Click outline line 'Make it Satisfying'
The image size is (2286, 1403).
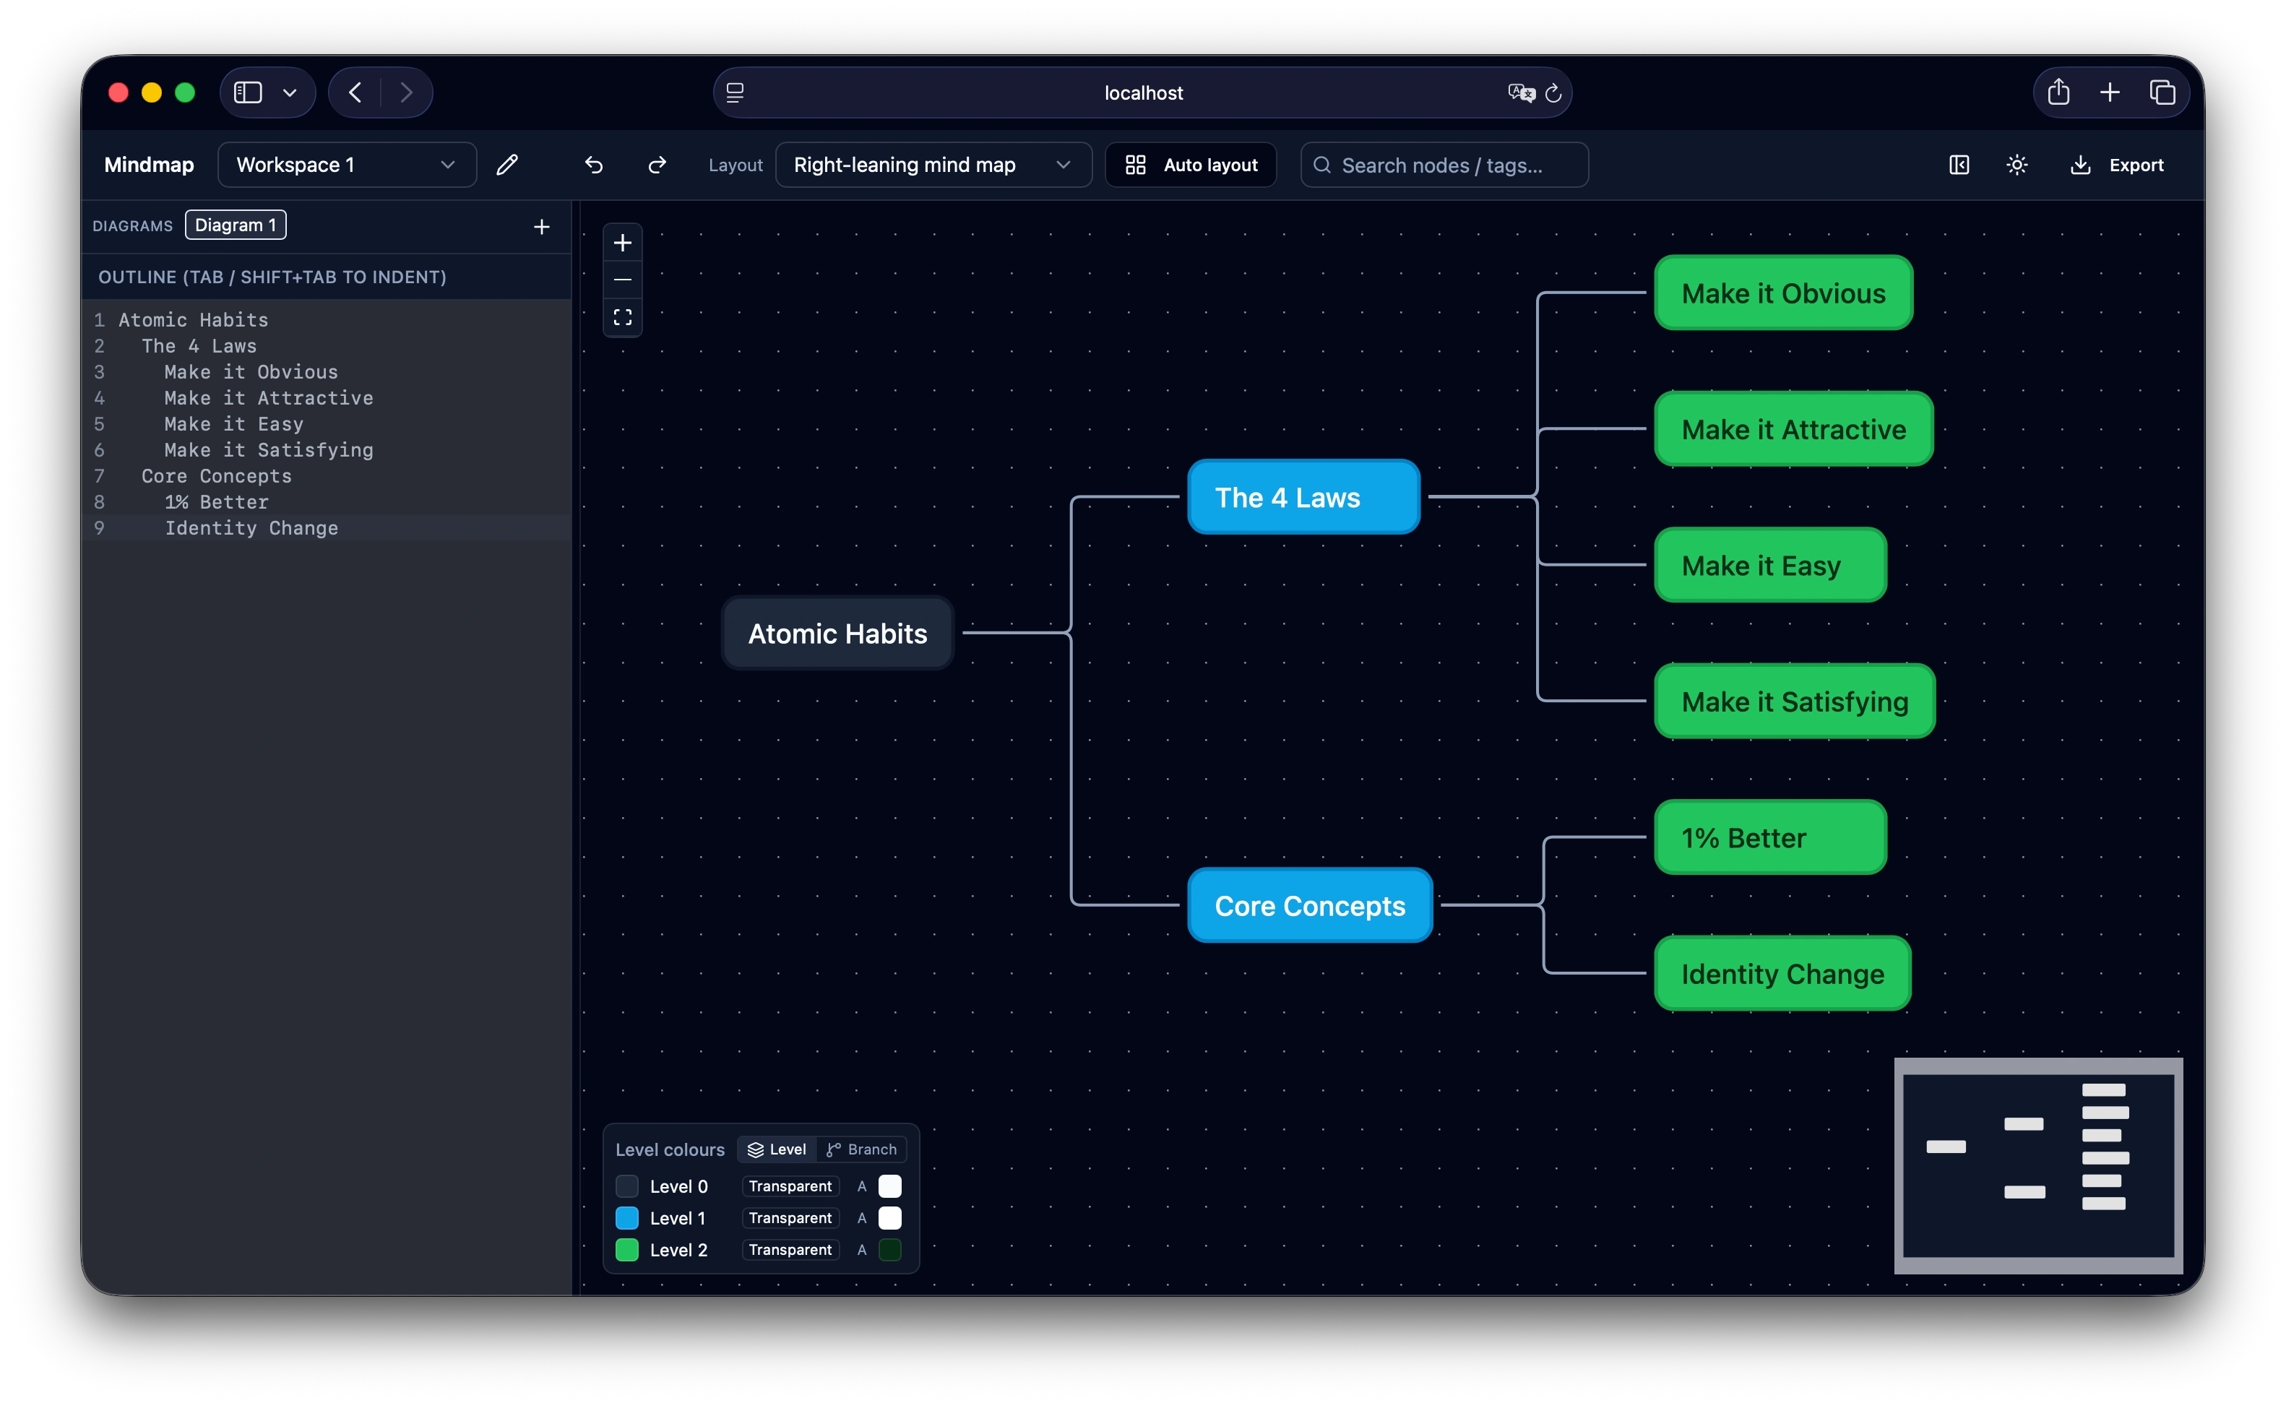268,450
